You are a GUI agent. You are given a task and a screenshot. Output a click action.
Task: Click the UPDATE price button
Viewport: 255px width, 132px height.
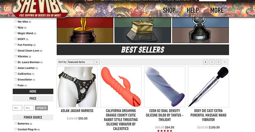click(41, 108)
